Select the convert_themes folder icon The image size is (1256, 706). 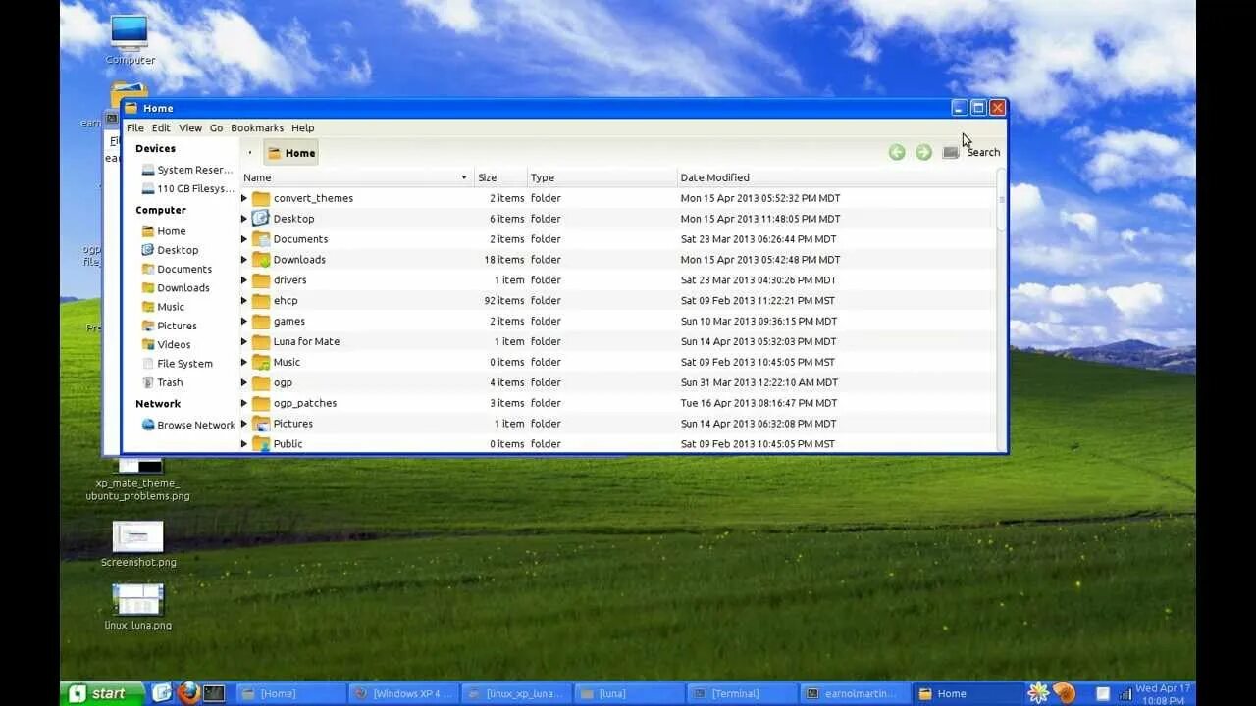260,198
